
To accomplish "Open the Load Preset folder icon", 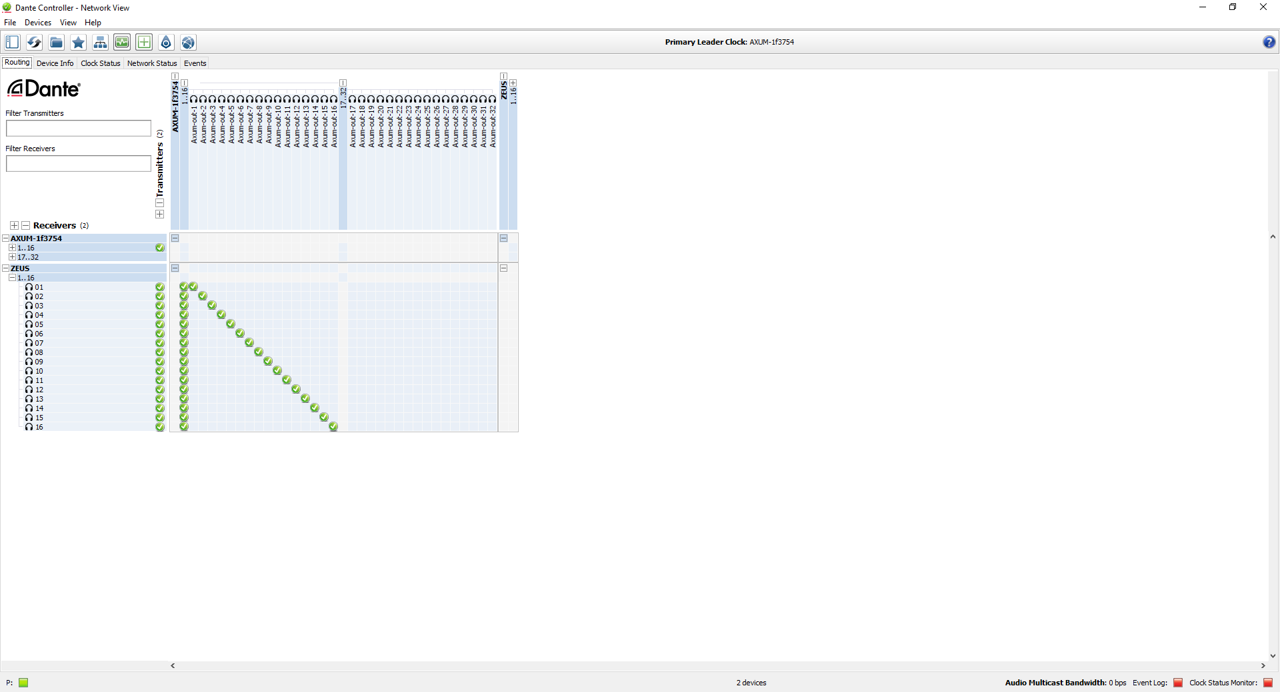I will (x=57, y=43).
